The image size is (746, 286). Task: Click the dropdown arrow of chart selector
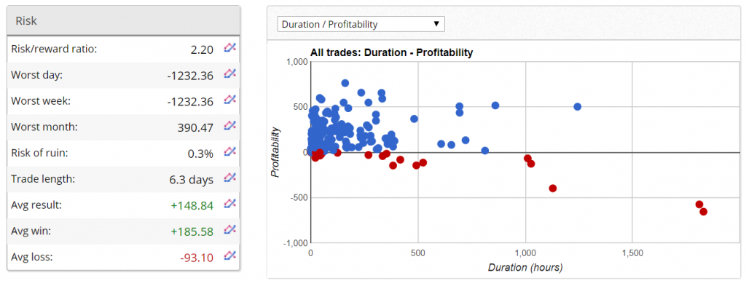(x=436, y=24)
